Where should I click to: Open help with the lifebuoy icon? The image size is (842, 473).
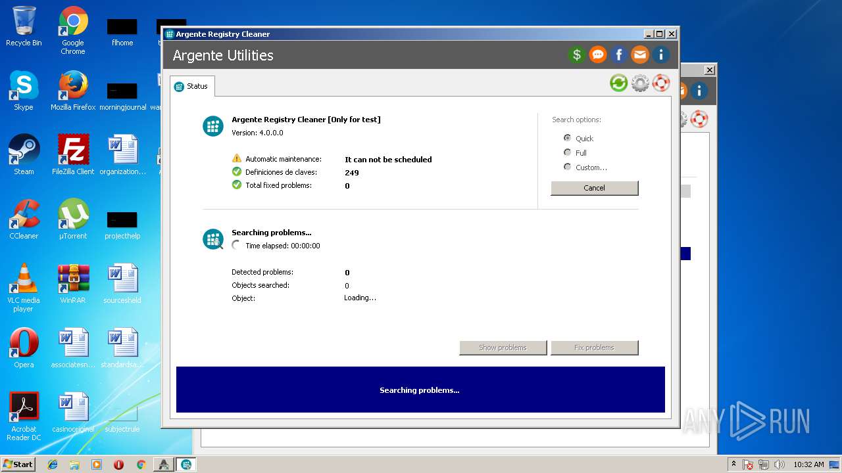coord(661,83)
